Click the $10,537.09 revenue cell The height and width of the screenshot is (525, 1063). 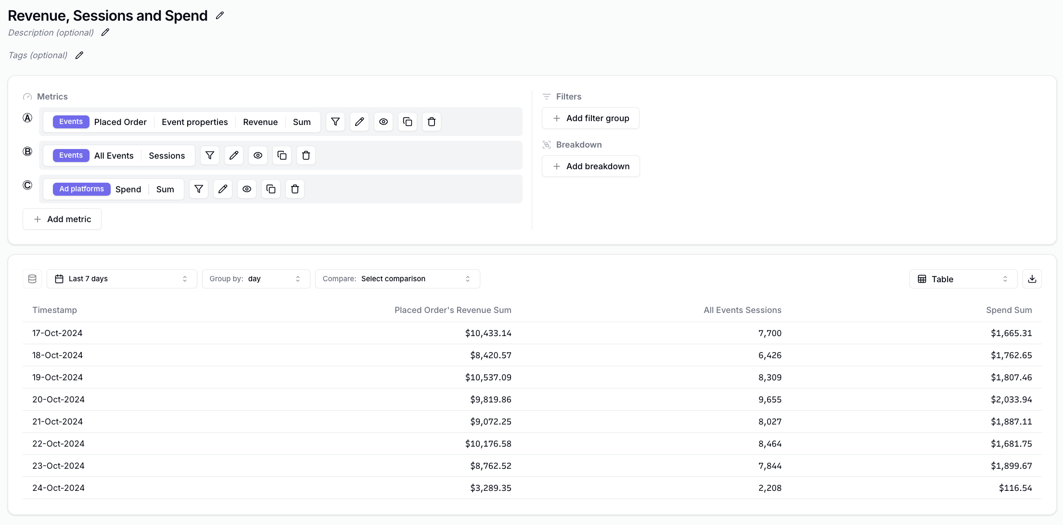pyautogui.click(x=488, y=377)
